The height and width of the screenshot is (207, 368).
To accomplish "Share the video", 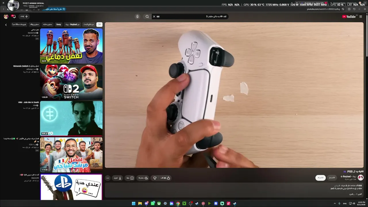I will tap(143, 178).
